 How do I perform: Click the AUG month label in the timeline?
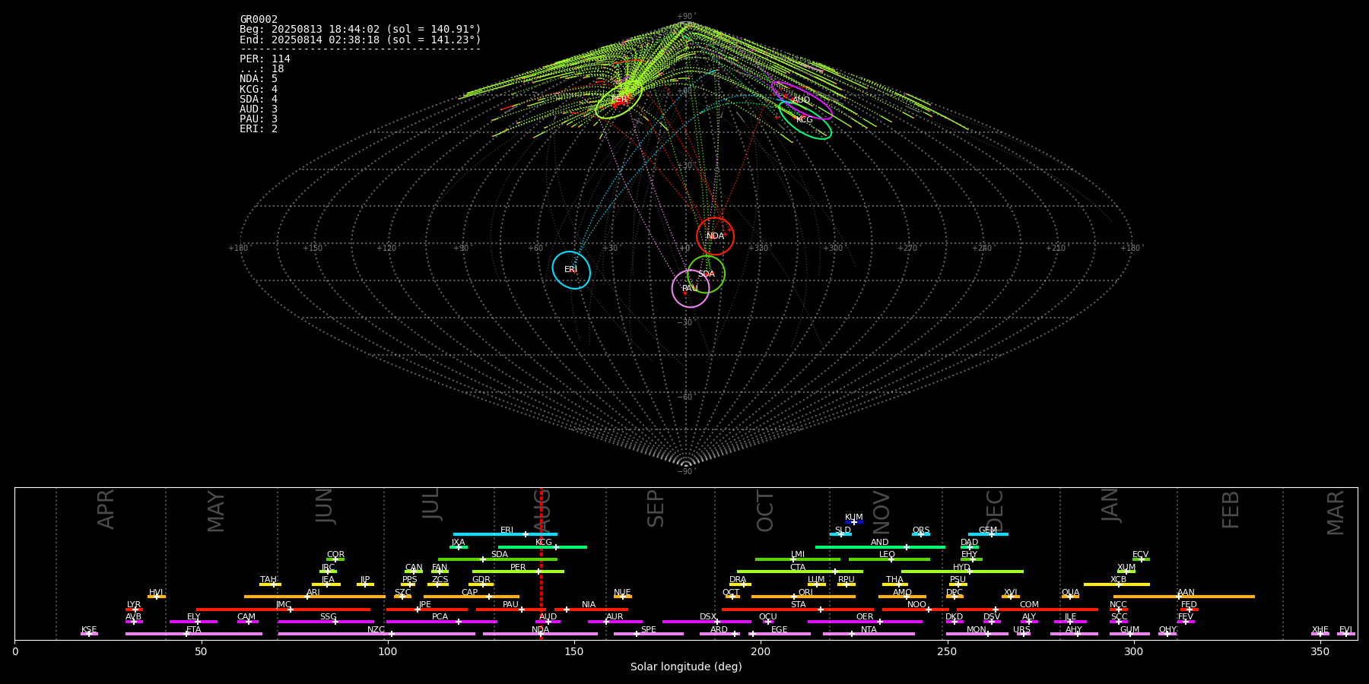coord(542,511)
